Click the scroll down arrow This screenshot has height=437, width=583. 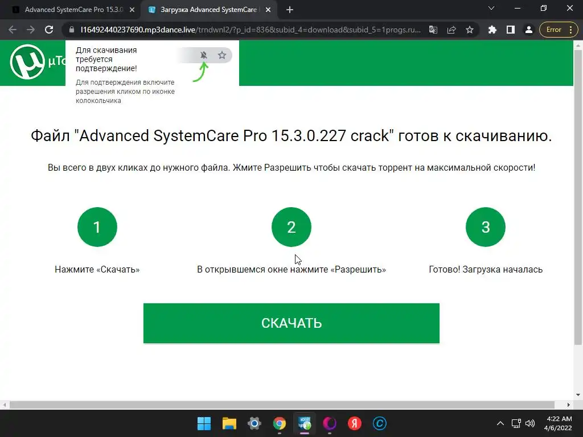pos(577,395)
